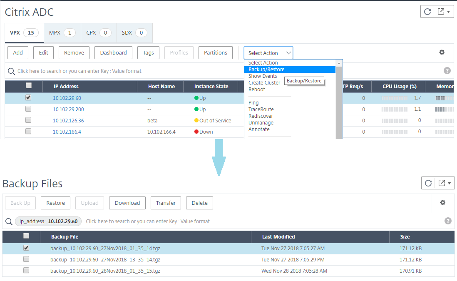Click Download in Backup Files
Viewport: 457px width, 281px height.
127,203
